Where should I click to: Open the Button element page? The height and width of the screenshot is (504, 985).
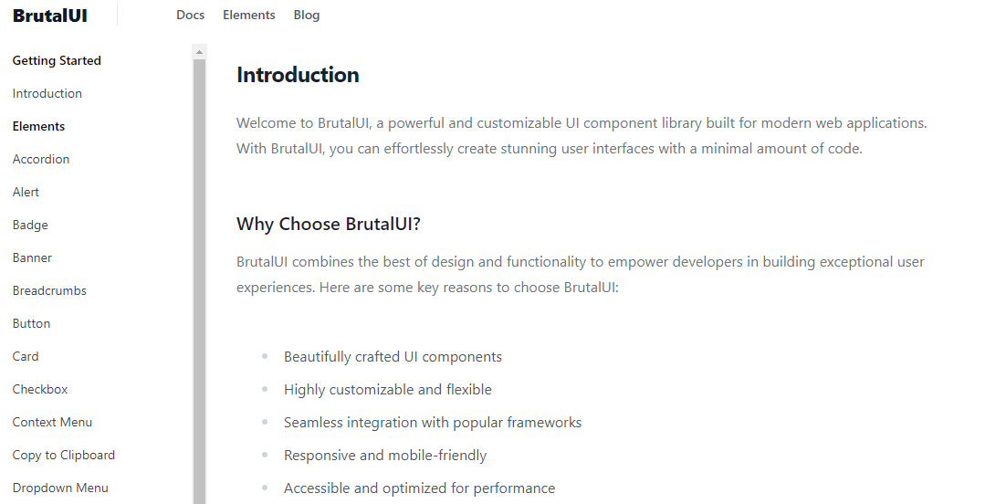(31, 323)
